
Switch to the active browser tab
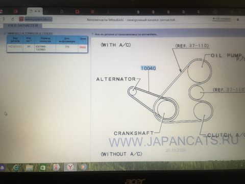(x=35, y=11)
